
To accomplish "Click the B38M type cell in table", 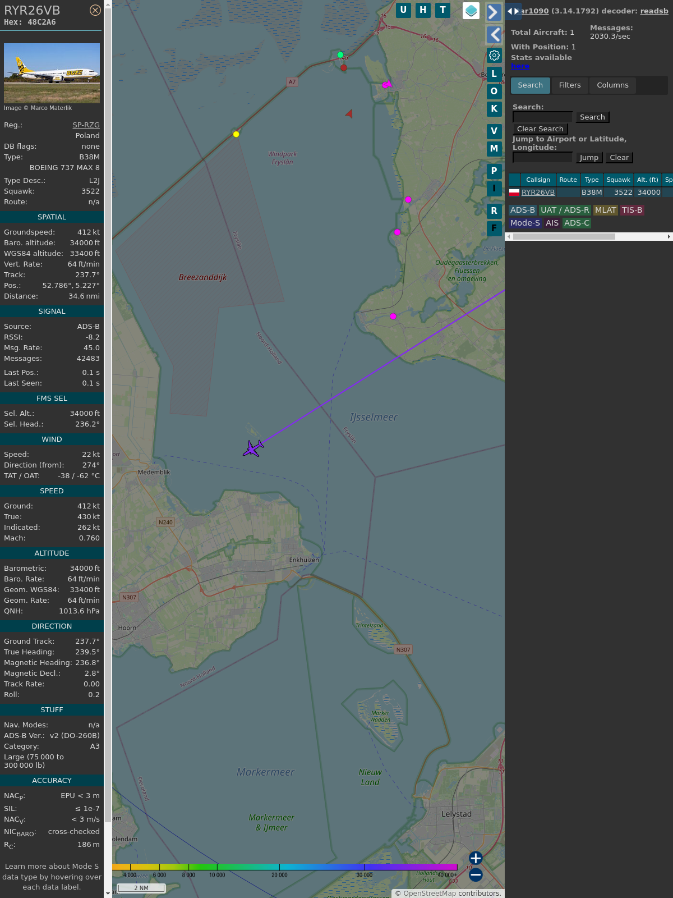I will tap(592, 193).
